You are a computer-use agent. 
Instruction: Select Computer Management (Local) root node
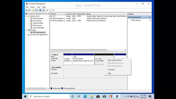(38, 14)
